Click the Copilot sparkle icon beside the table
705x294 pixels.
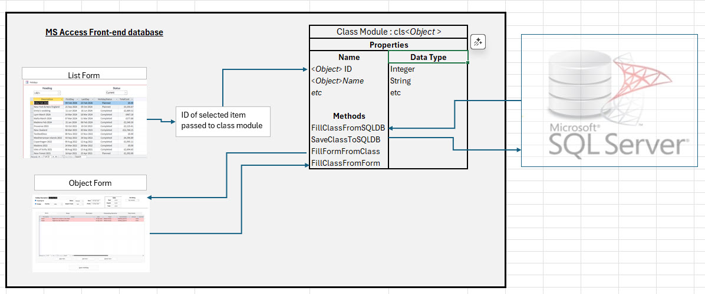478,42
